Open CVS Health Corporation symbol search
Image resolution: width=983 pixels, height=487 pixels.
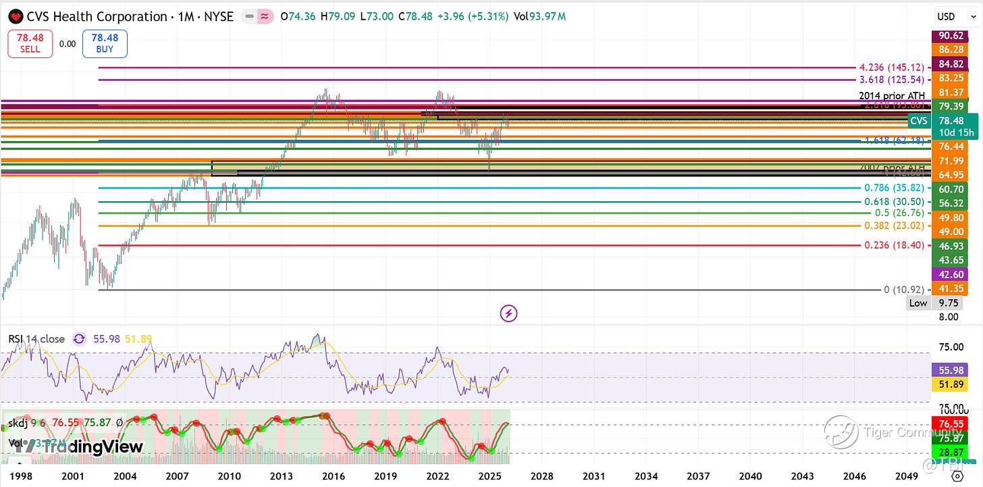point(97,17)
